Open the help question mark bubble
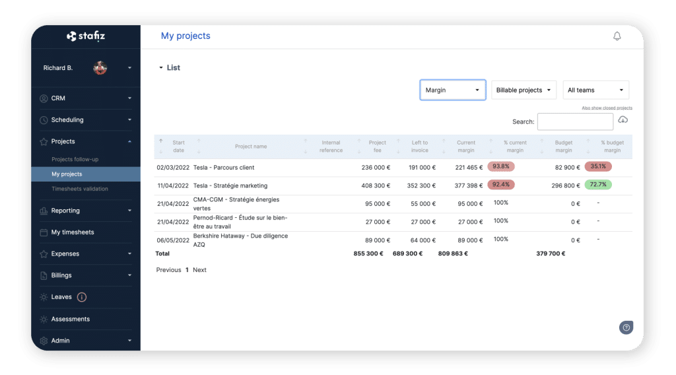 point(626,327)
